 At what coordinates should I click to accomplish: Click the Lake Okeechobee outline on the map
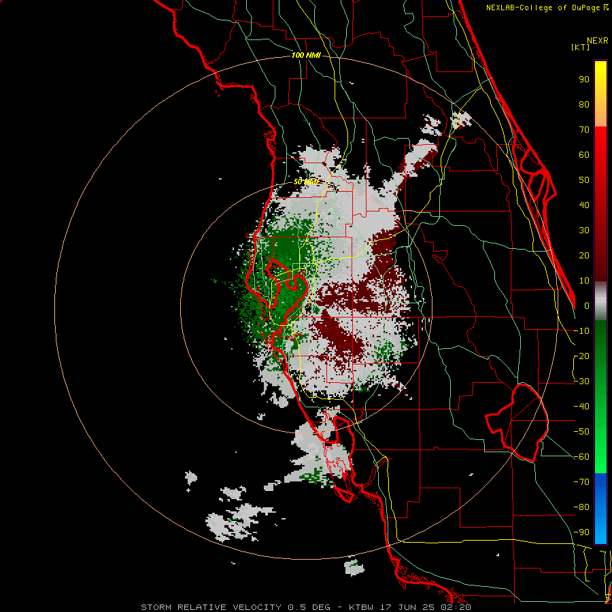tap(517, 422)
